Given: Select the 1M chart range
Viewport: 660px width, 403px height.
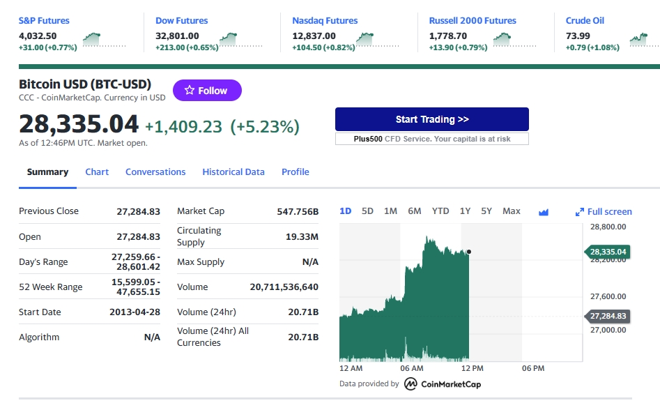Looking at the screenshot, I should click(x=390, y=211).
